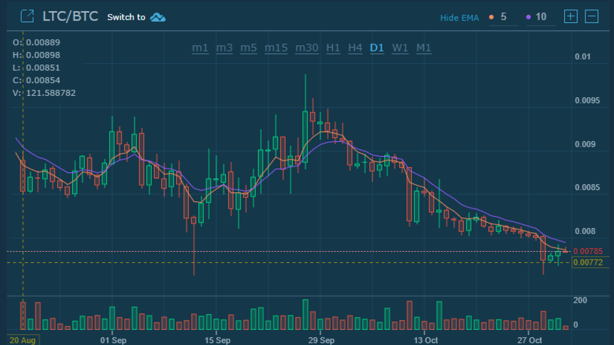Click the orange EMA 5 color dot
The width and height of the screenshot is (614, 345).
pos(491,17)
